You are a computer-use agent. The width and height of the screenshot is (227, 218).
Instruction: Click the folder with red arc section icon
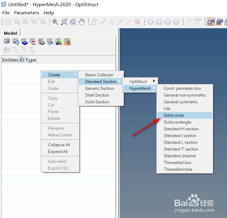click(33, 42)
